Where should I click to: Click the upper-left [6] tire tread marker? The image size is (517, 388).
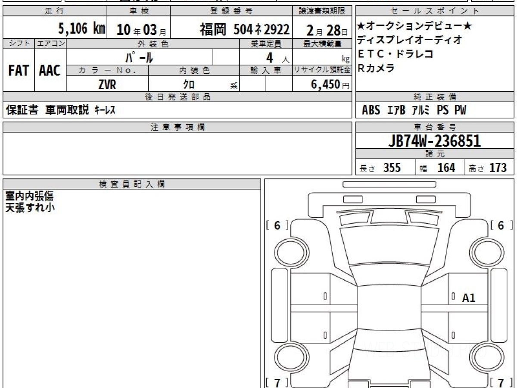tap(277, 225)
